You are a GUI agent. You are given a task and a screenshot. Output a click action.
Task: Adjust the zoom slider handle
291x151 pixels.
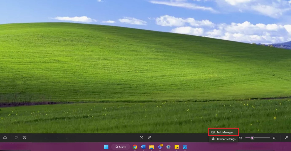tap(252, 138)
